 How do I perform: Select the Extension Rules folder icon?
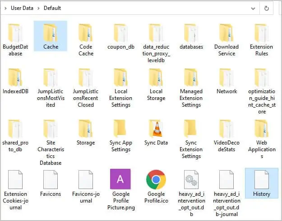[262, 33]
